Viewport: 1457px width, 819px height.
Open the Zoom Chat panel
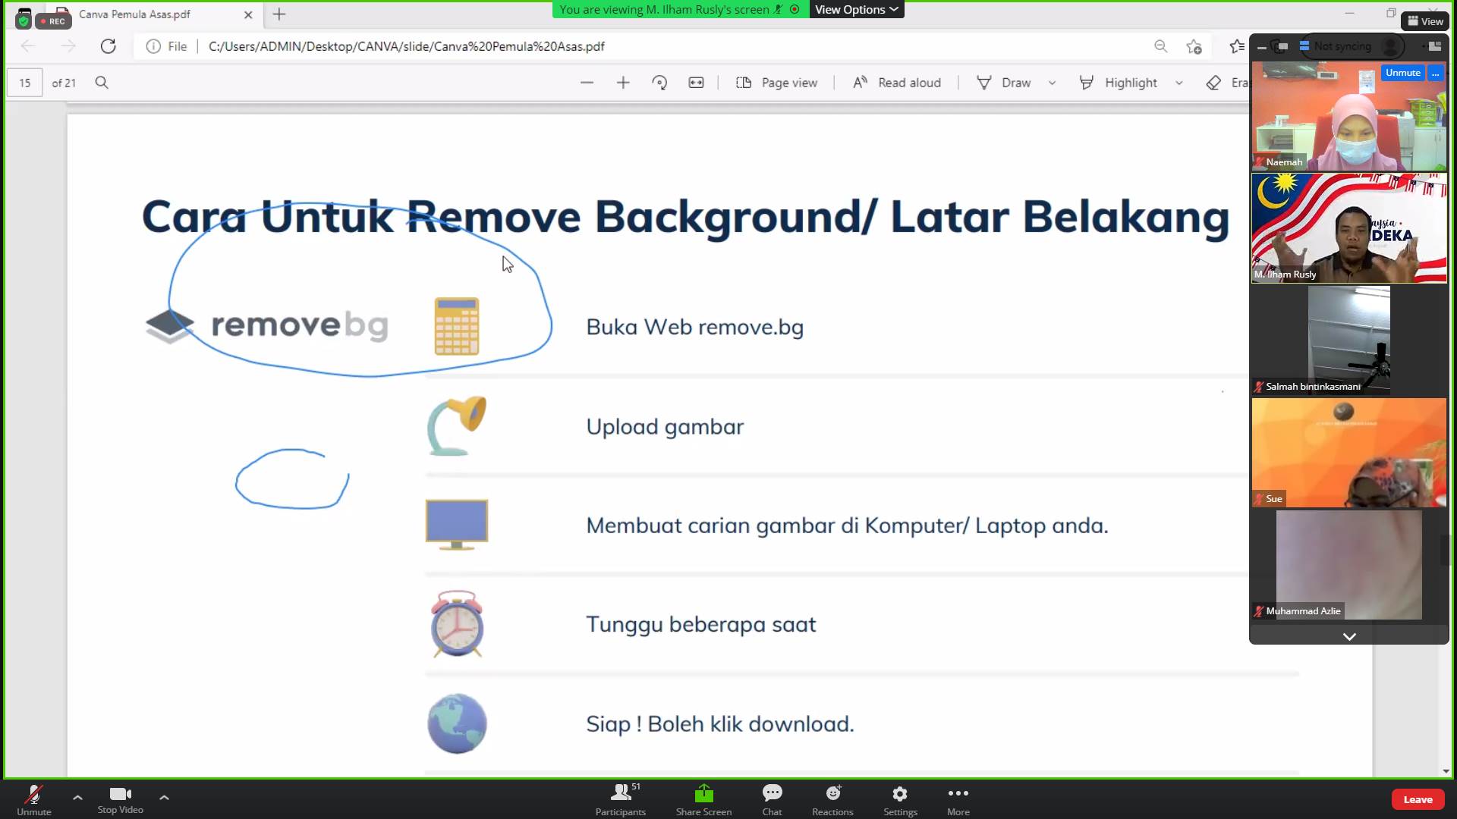772,799
